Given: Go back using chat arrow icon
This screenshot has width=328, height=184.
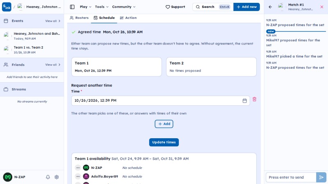Looking at the screenshot, I should pyautogui.click(x=270, y=7).
